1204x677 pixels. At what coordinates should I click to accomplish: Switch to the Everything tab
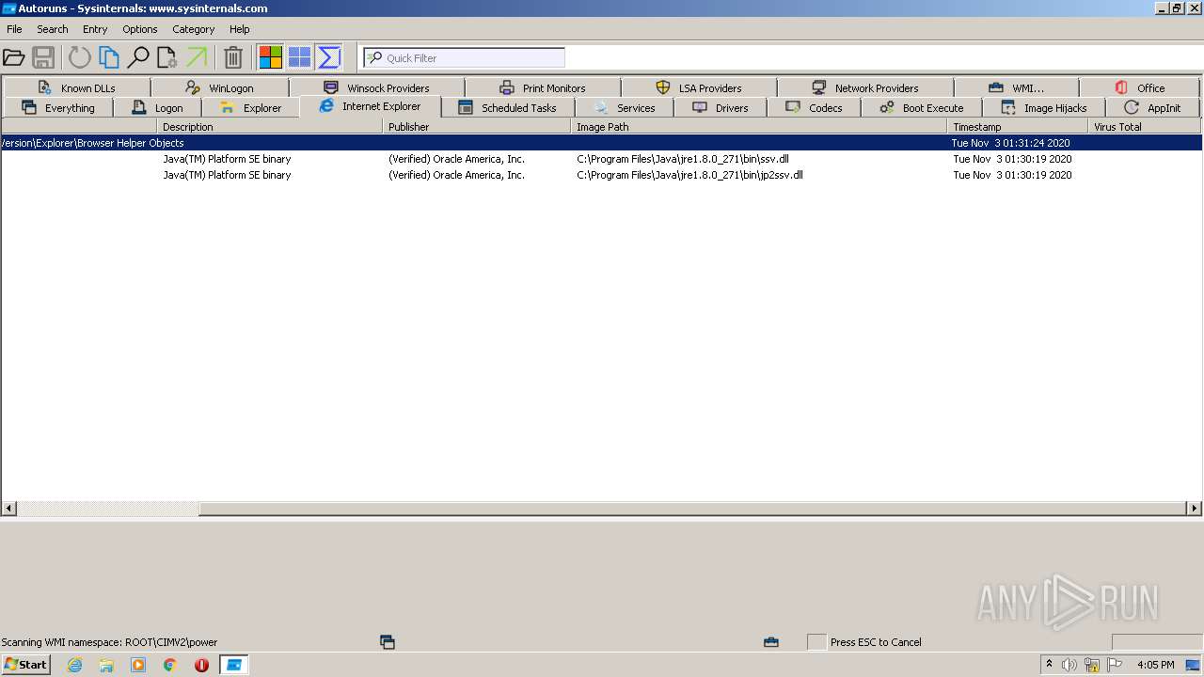tap(57, 107)
